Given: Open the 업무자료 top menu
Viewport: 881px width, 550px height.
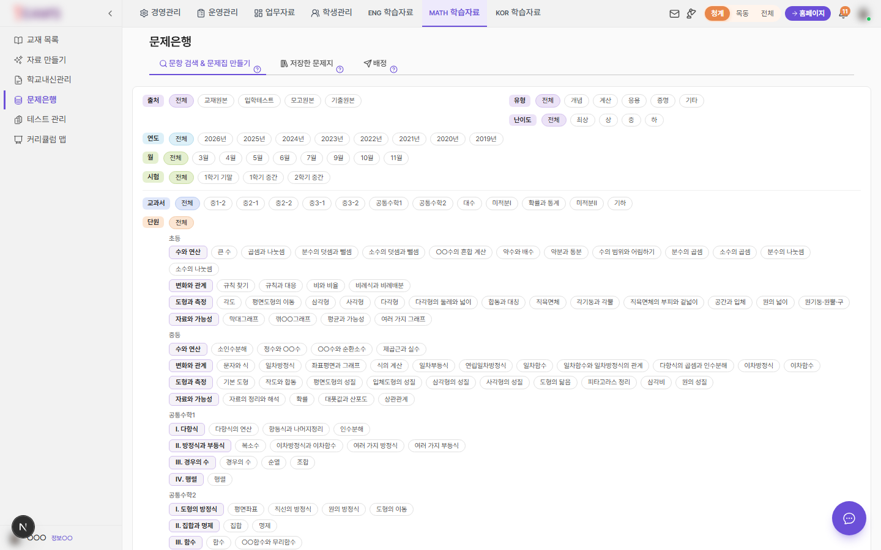Looking at the screenshot, I should (x=275, y=13).
